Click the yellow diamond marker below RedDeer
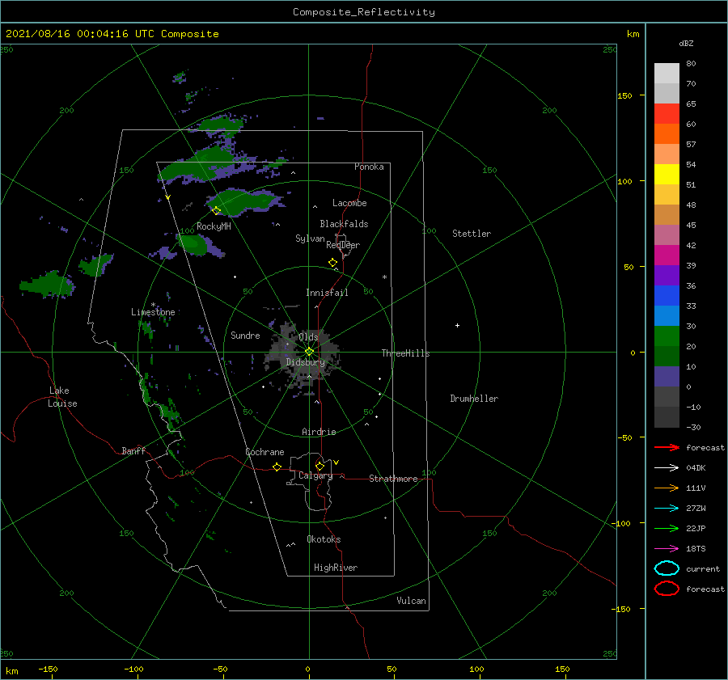This screenshot has width=728, height=680. (x=333, y=263)
